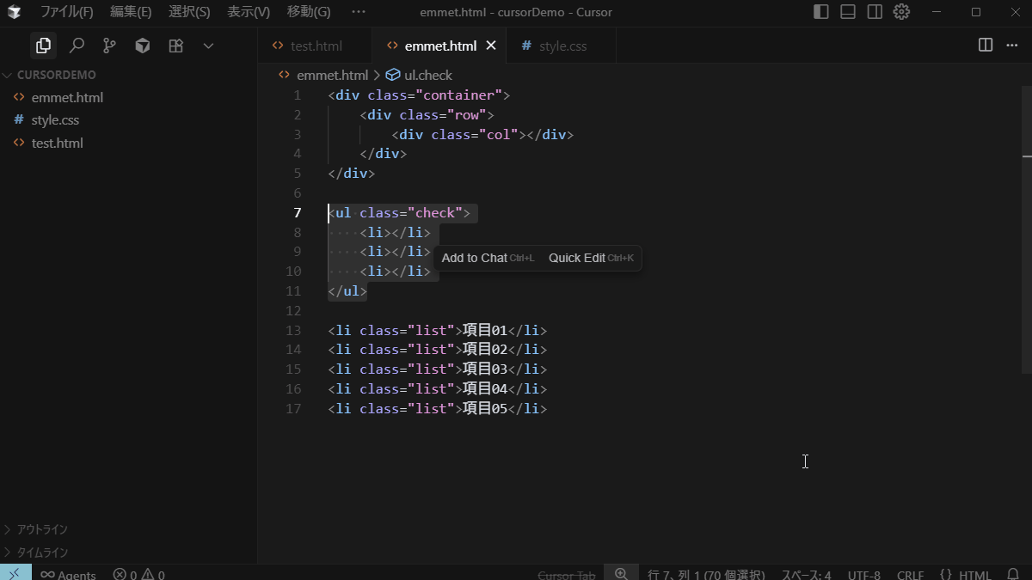Open the cube-shaped view icon in sidebar
The width and height of the screenshot is (1032, 580).
click(143, 46)
